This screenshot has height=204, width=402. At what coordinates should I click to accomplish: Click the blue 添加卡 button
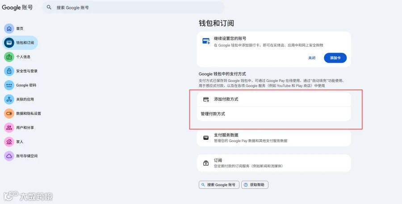335,58
